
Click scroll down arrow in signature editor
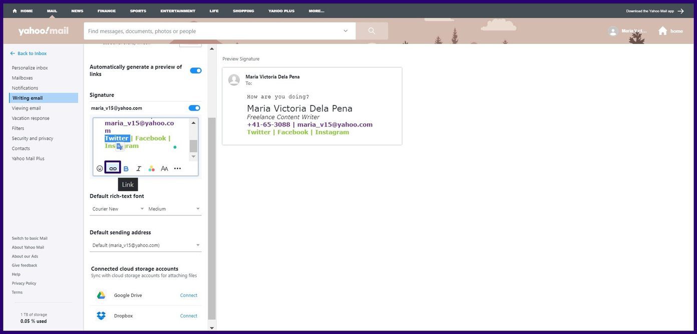(194, 157)
